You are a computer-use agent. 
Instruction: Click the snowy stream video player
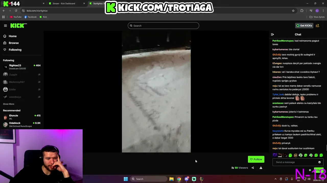click(156, 92)
